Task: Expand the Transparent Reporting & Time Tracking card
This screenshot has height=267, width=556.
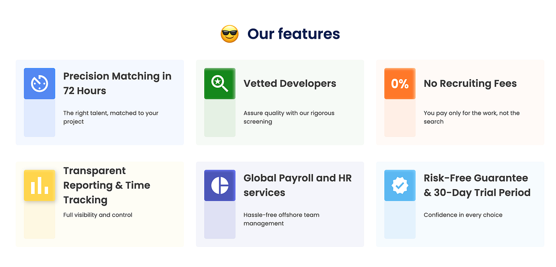Action: pos(99,204)
